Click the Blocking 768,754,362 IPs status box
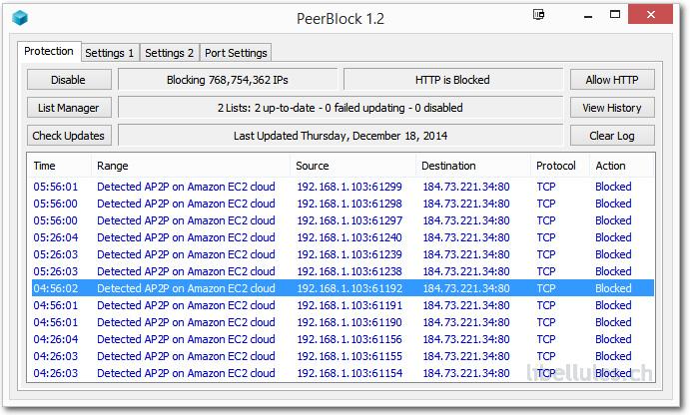 (228, 80)
